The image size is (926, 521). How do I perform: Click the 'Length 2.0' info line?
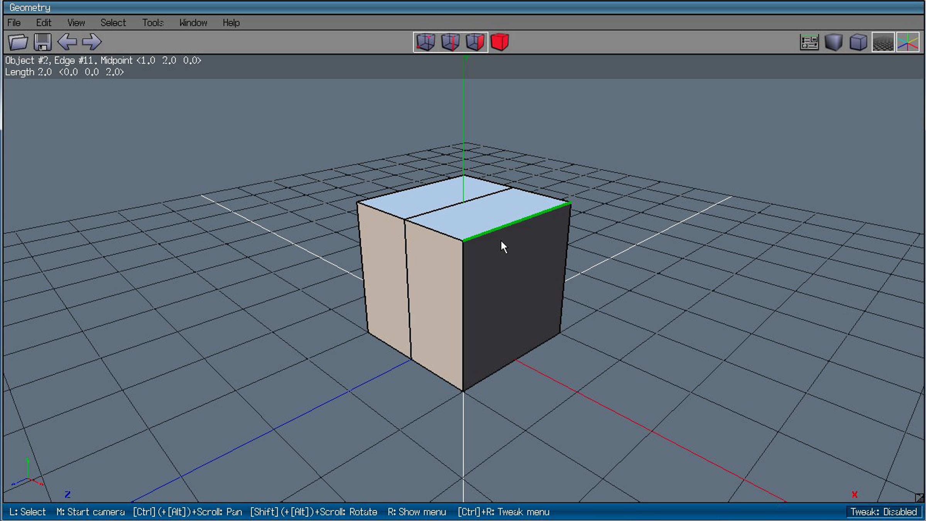click(64, 72)
